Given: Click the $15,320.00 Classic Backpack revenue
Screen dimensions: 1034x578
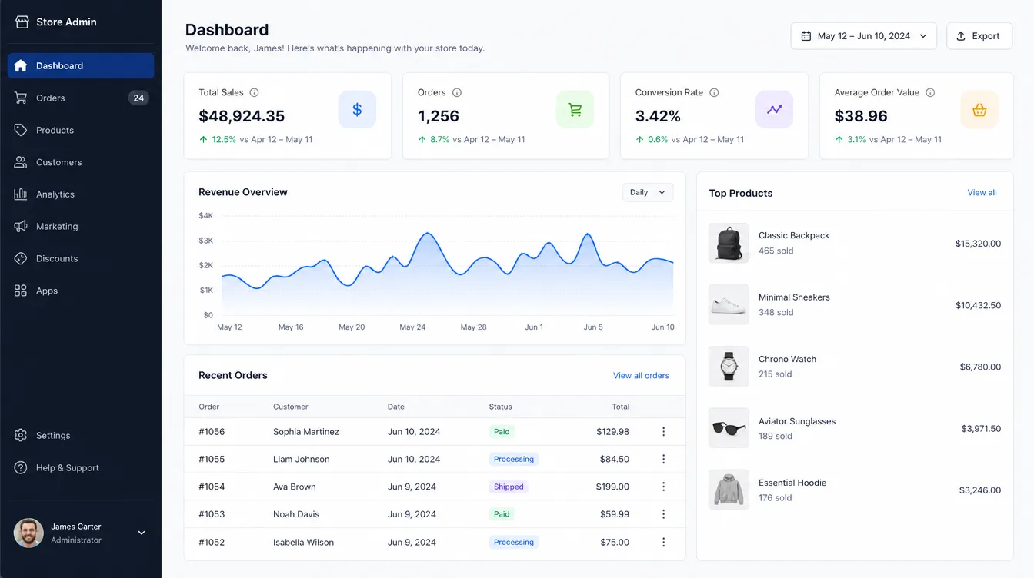Looking at the screenshot, I should [x=978, y=244].
